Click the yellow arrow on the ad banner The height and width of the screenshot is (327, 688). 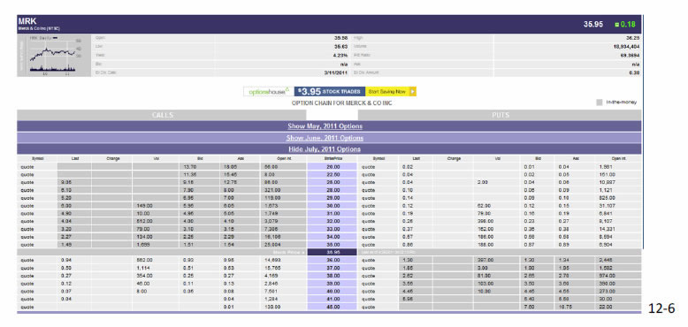[x=413, y=92]
